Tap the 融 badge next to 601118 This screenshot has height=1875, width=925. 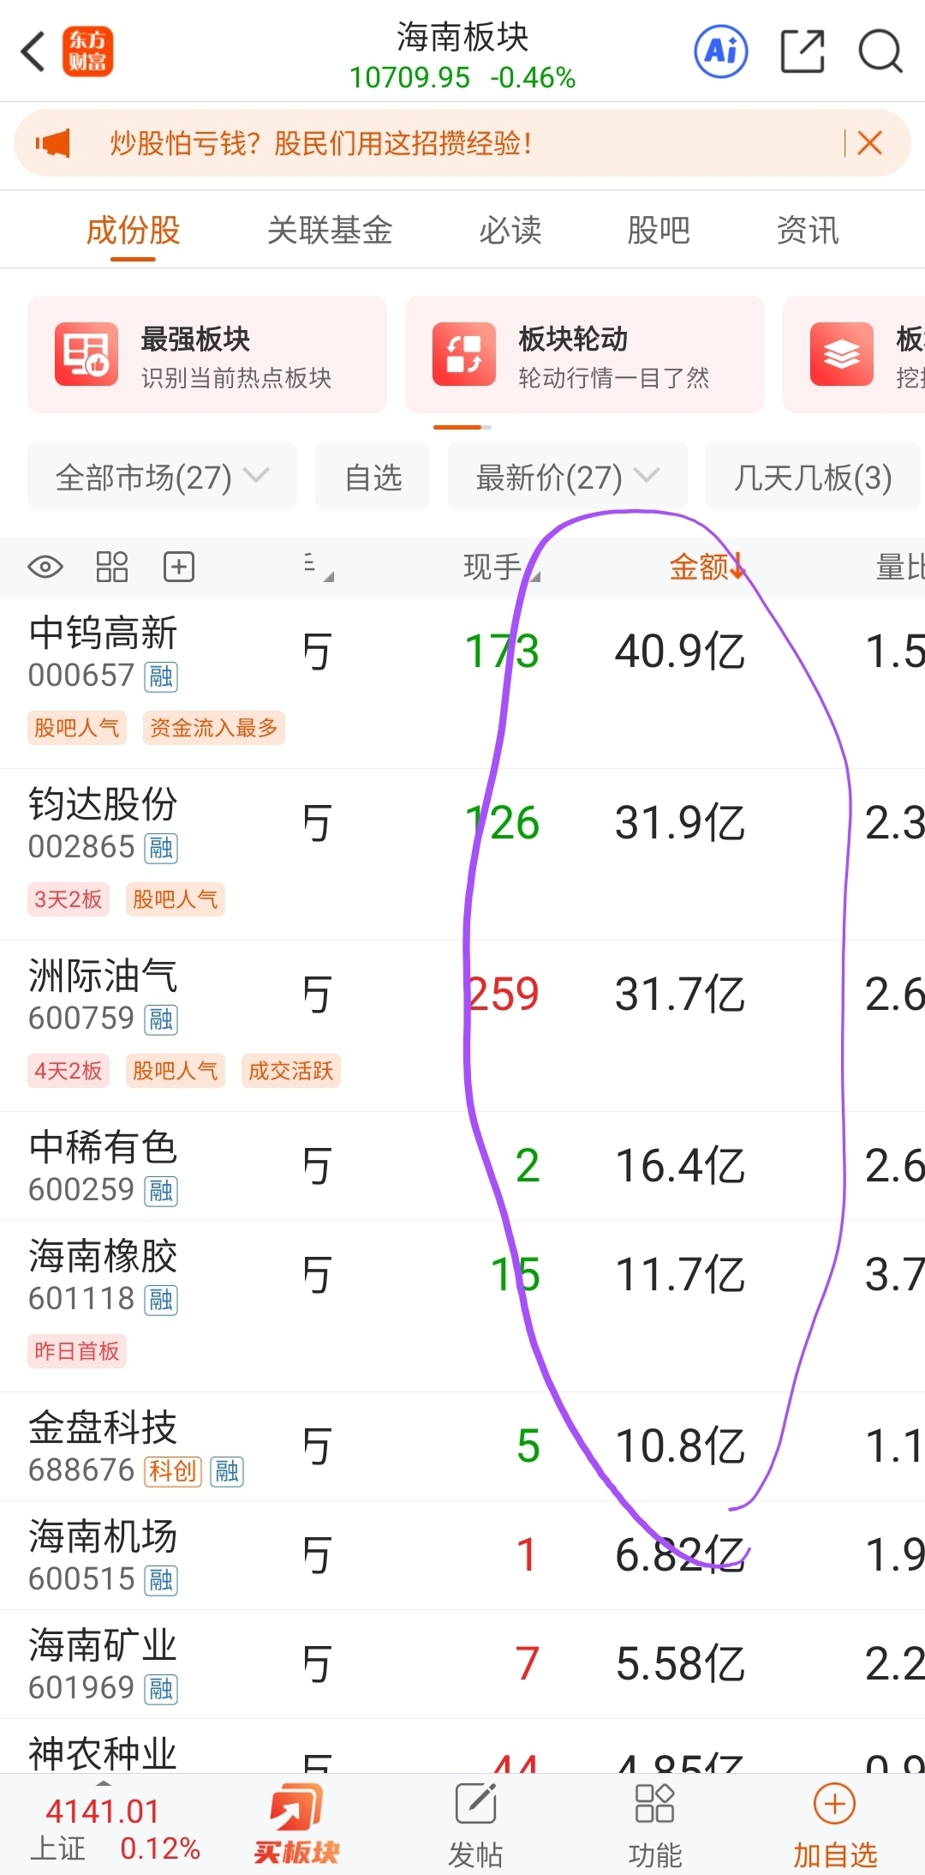[161, 1301]
